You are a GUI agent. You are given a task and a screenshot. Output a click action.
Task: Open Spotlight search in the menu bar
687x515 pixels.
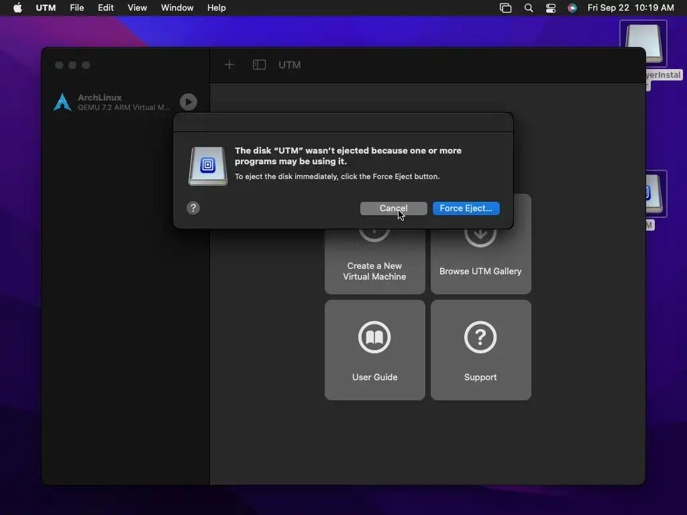coord(529,8)
